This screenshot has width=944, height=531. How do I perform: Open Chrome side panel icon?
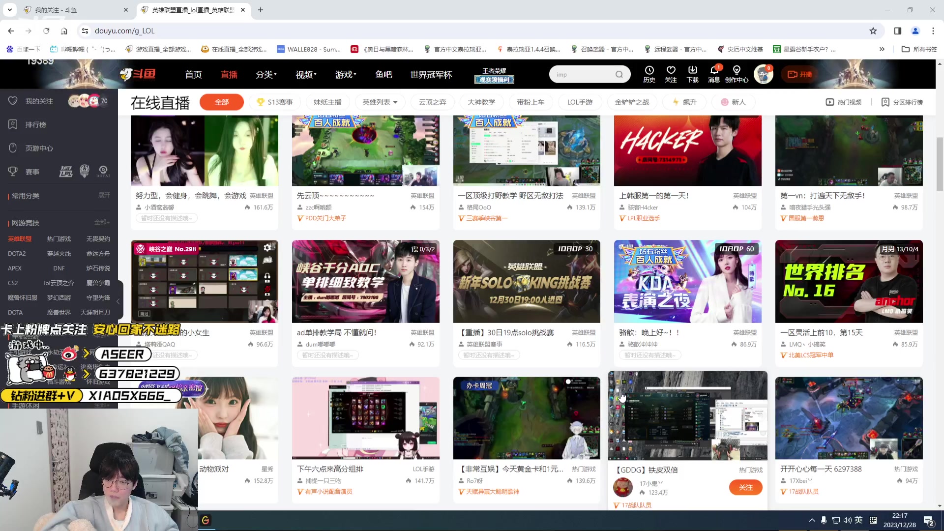898,31
